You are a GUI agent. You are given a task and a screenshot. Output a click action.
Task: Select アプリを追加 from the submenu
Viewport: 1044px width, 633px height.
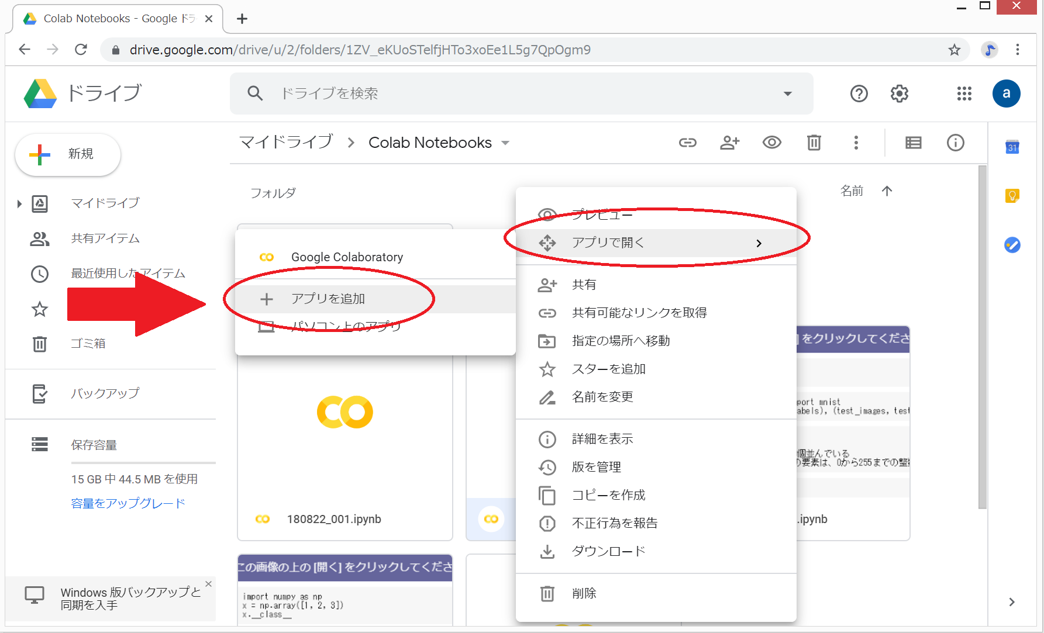click(328, 299)
